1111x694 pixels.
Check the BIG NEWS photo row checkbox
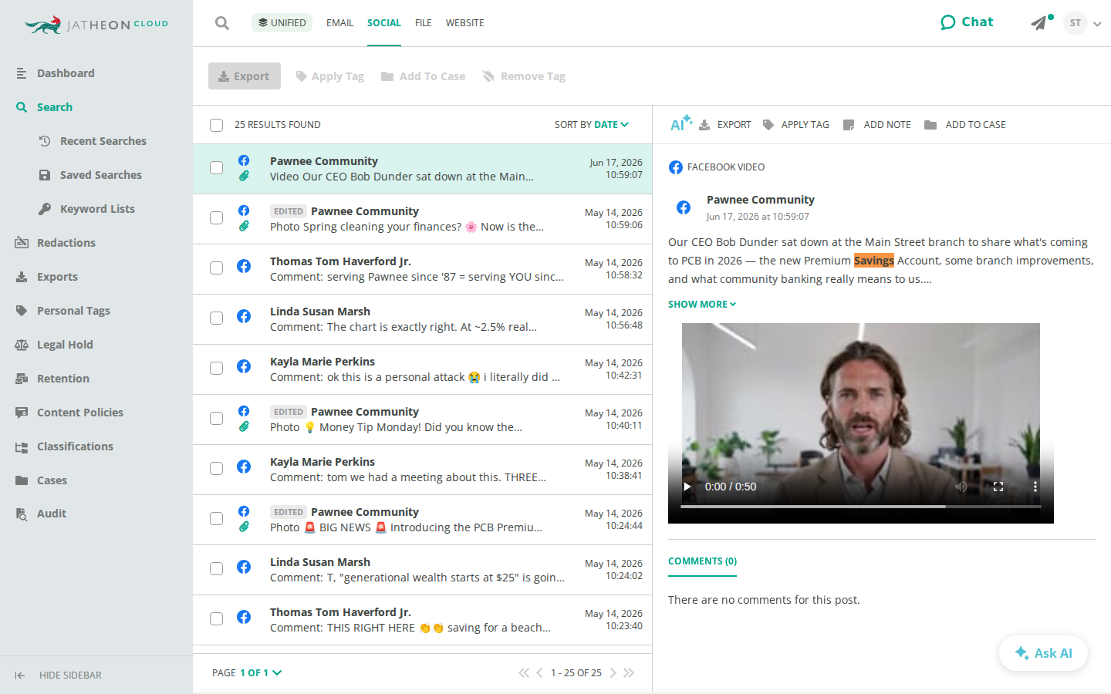(217, 518)
